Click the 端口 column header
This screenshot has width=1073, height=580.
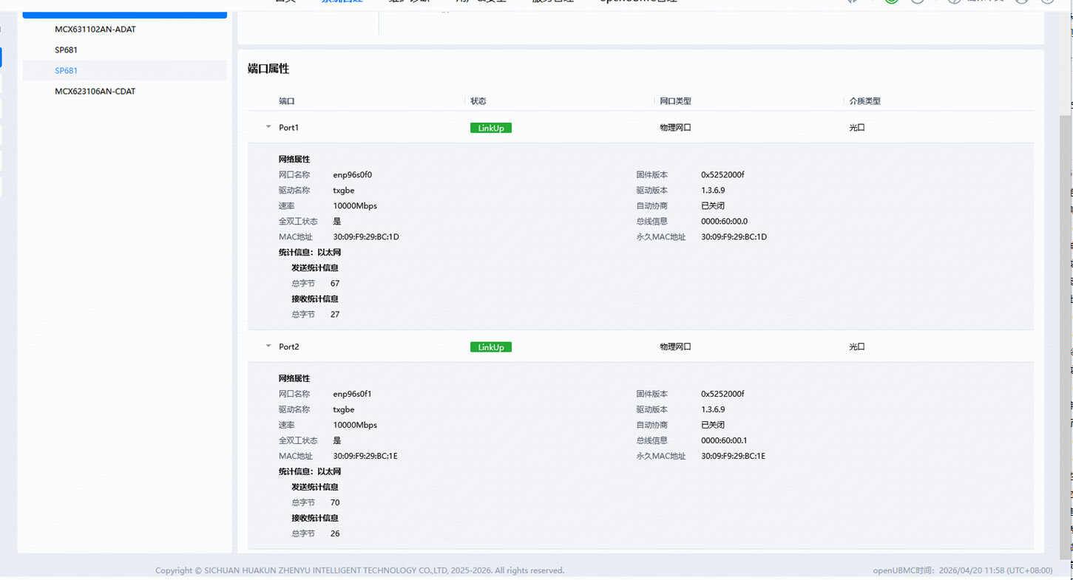pyautogui.click(x=287, y=101)
